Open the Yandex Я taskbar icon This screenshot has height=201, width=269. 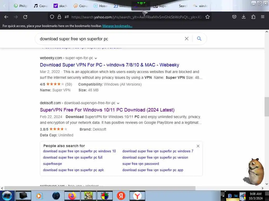121,196
